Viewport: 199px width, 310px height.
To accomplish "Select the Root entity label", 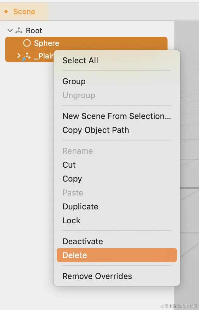I will coord(34,31).
